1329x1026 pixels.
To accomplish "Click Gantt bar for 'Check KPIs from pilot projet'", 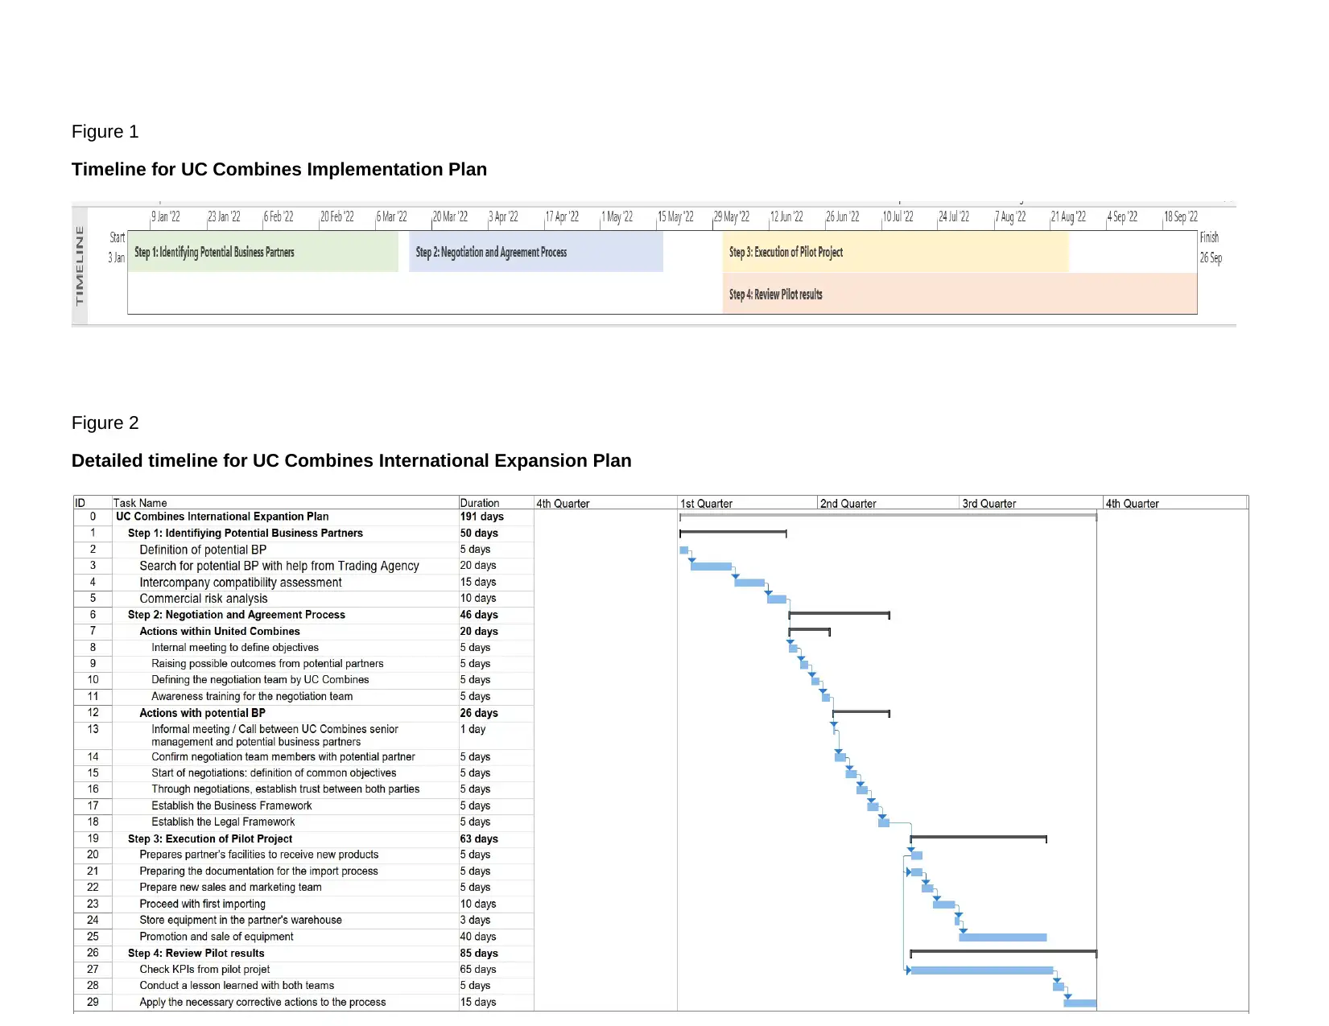I will pyautogui.click(x=982, y=970).
